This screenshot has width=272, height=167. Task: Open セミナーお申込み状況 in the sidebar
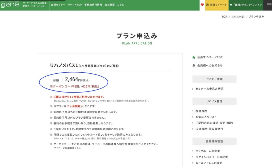tap(209, 89)
